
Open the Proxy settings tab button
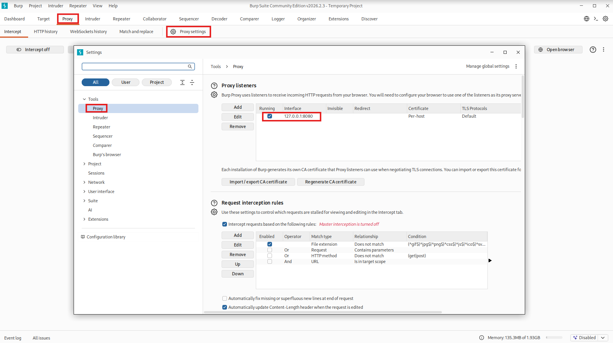tap(188, 32)
